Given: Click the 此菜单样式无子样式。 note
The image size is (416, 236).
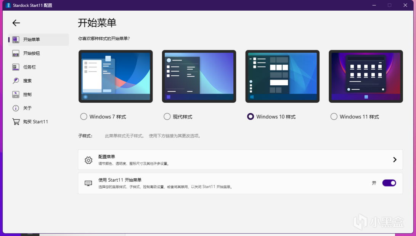Looking at the screenshot, I should [124, 136].
